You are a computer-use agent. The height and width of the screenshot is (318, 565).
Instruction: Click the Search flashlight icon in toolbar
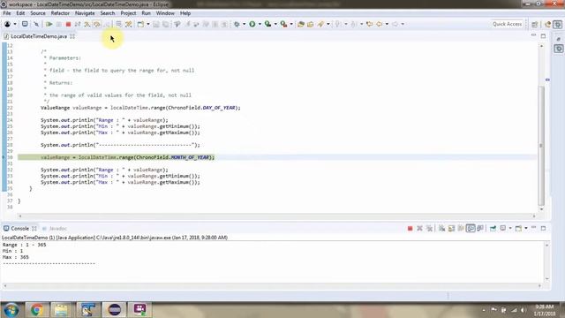320,24
